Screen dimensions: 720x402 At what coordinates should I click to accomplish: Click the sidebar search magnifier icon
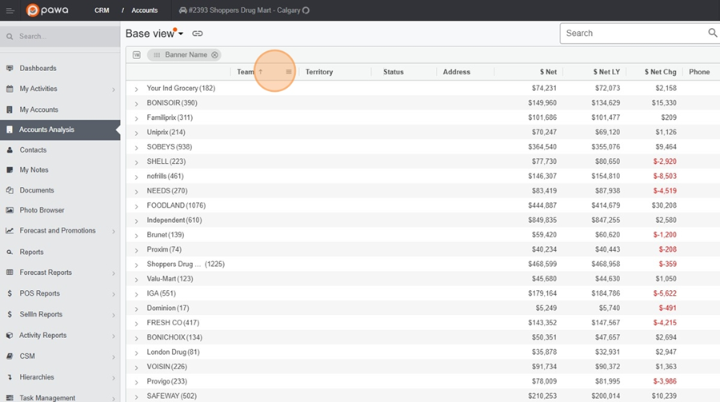click(10, 36)
